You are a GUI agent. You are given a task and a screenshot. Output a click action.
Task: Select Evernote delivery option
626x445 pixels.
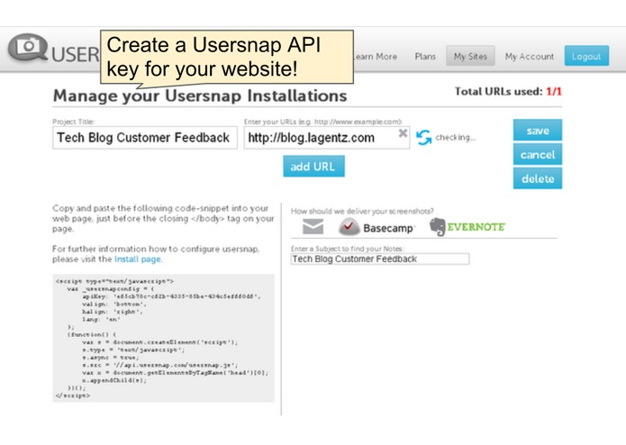coord(467,227)
